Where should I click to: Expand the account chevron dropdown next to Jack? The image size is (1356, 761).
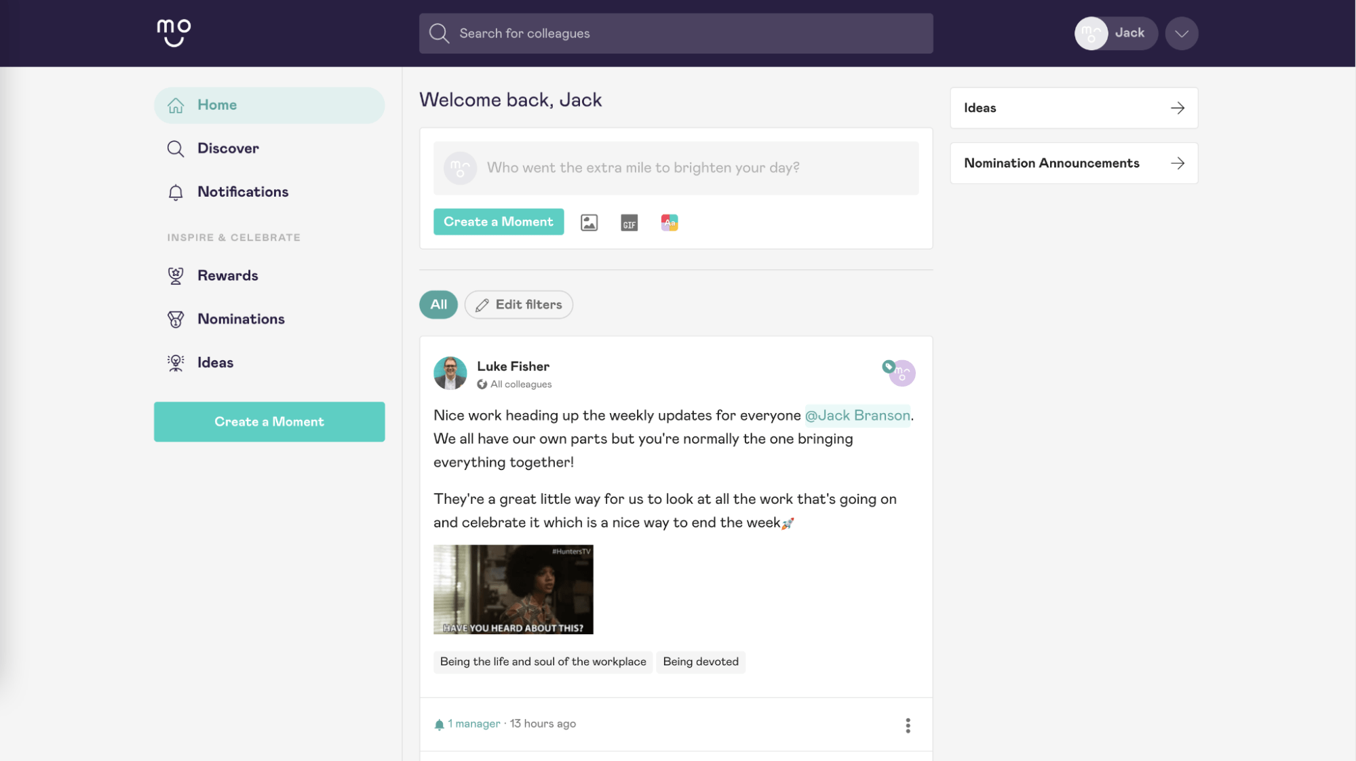(1181, 33)
